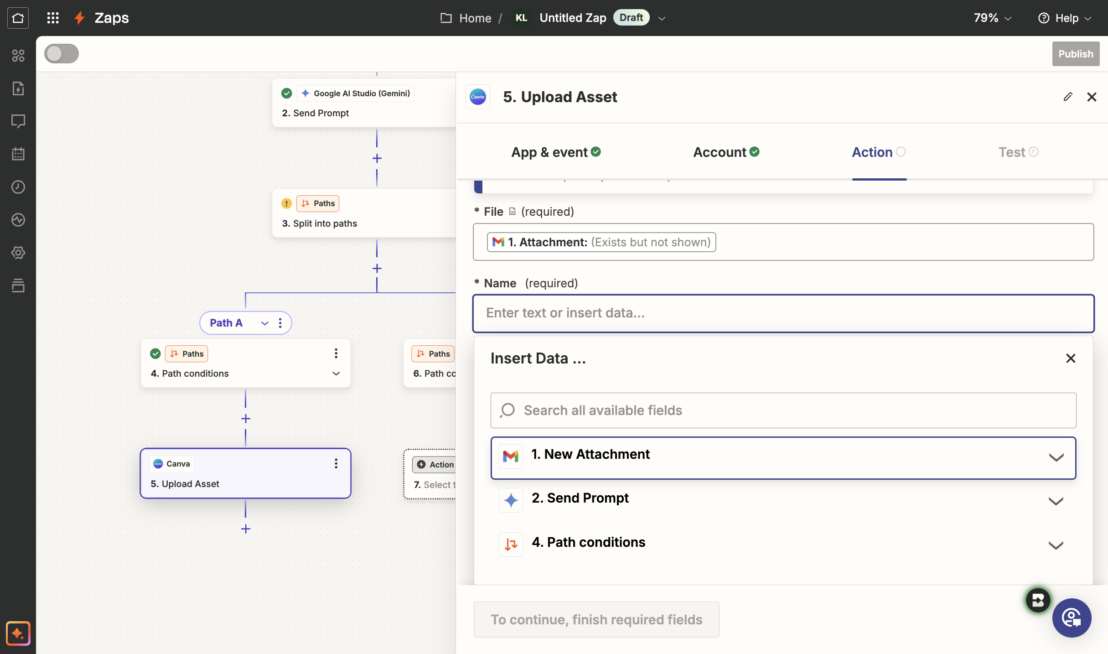Add step after Split into paths

coord(377,269)
